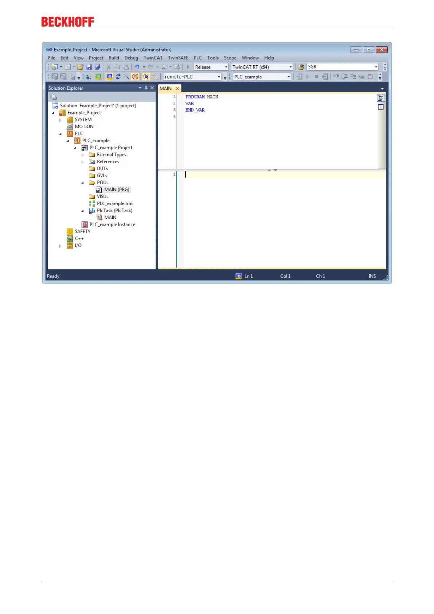Image resolution: width=434 pixels, height=614 pixels.
Task: Open the PLC menu
Action: tap(198, 58)
